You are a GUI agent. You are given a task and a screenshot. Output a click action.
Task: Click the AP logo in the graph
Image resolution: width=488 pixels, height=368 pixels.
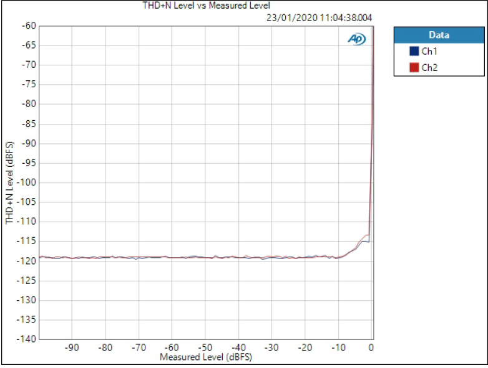(357, 39)
